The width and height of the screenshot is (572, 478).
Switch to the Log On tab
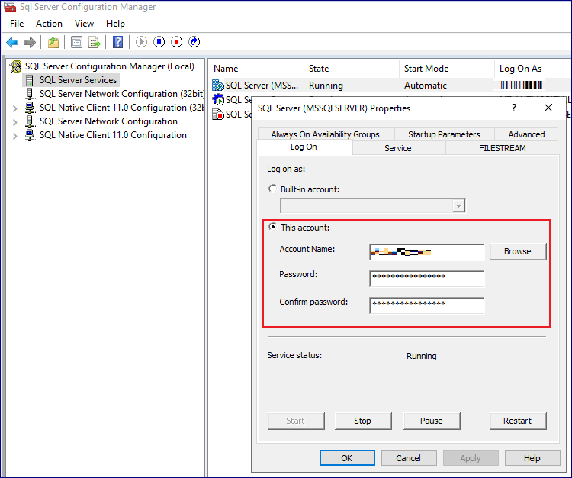304,147
